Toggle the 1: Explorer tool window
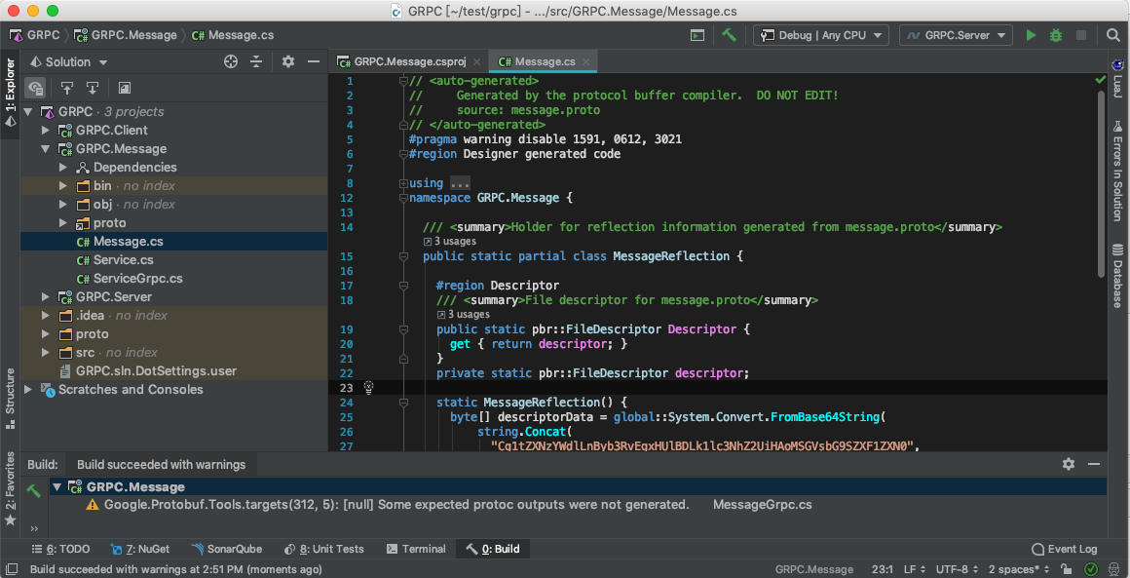The height and width of the screenshot is (578, 1130). [10, 94]
